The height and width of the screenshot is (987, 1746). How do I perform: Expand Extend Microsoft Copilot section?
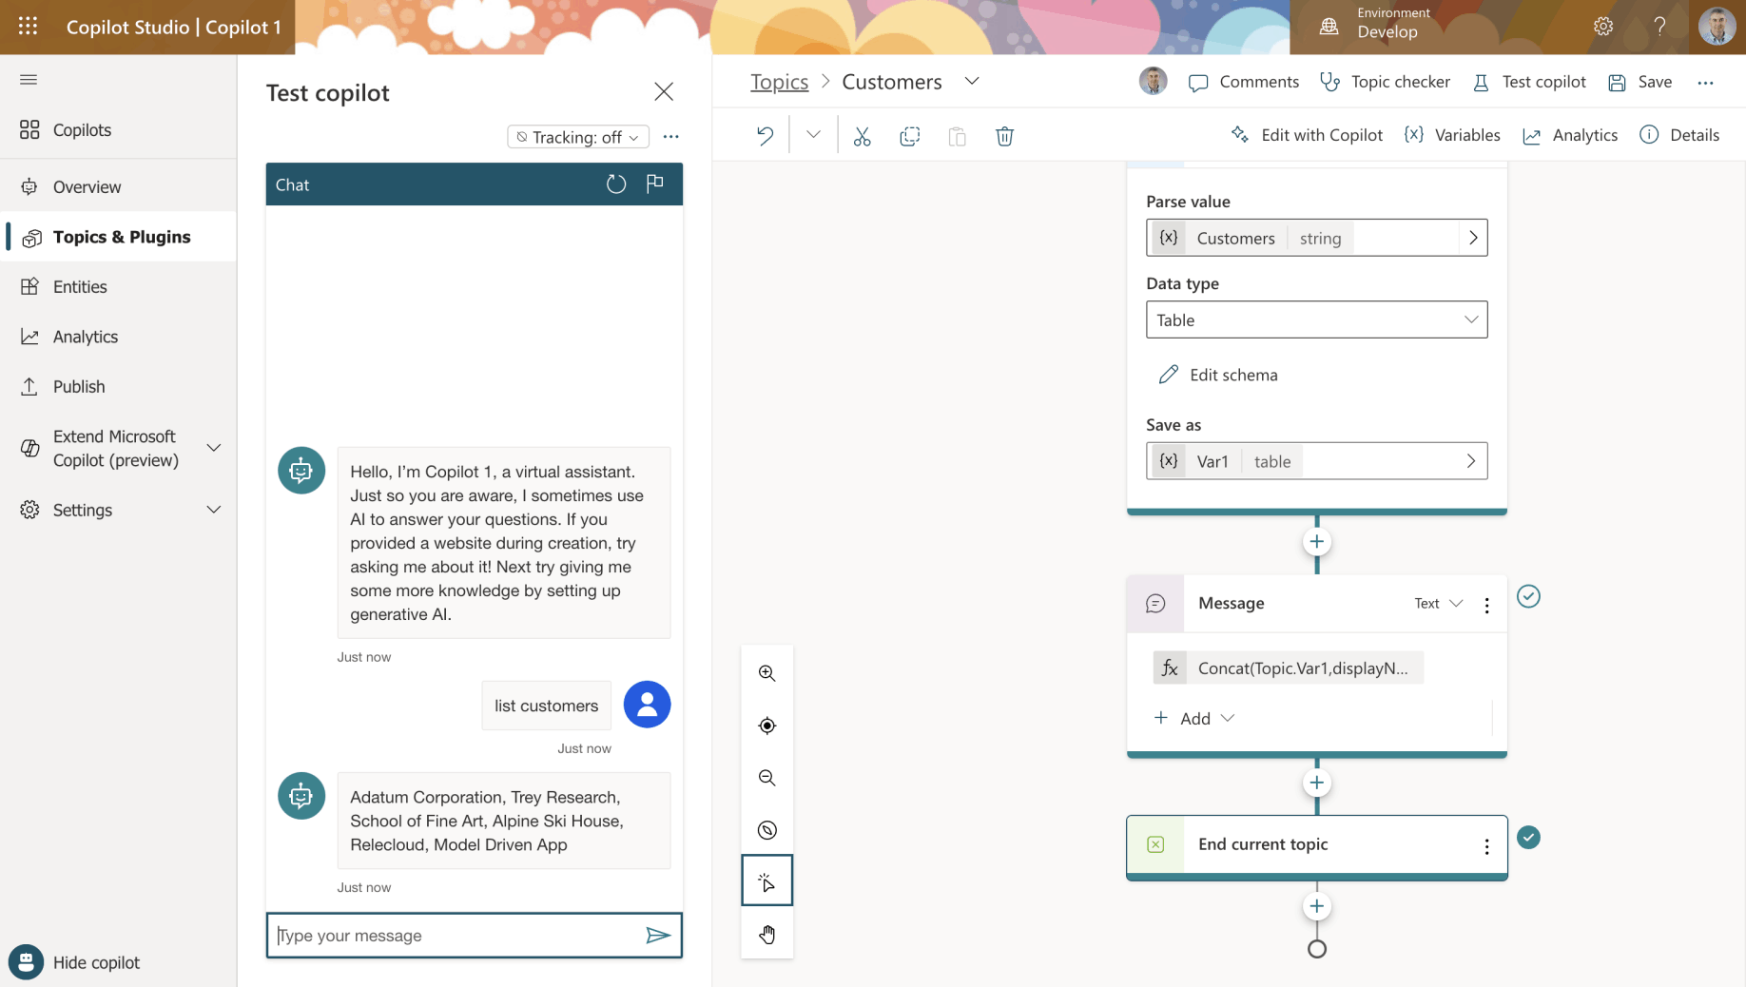pos(214,448)
